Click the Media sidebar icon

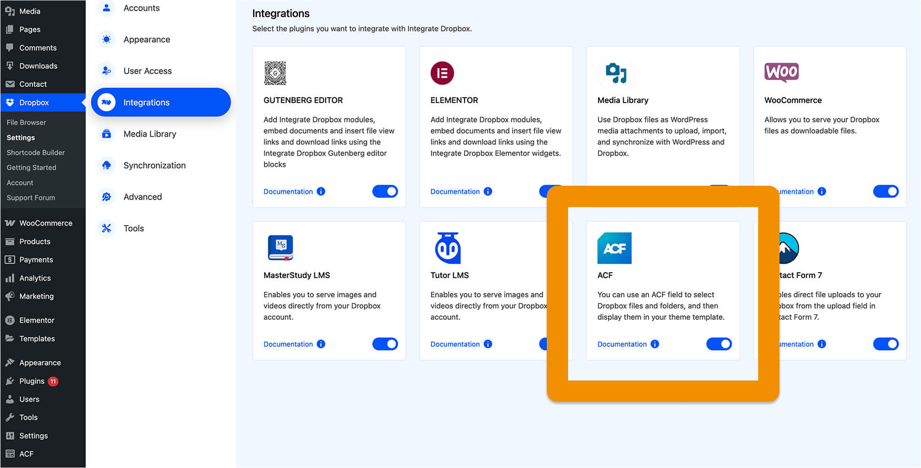10,11
